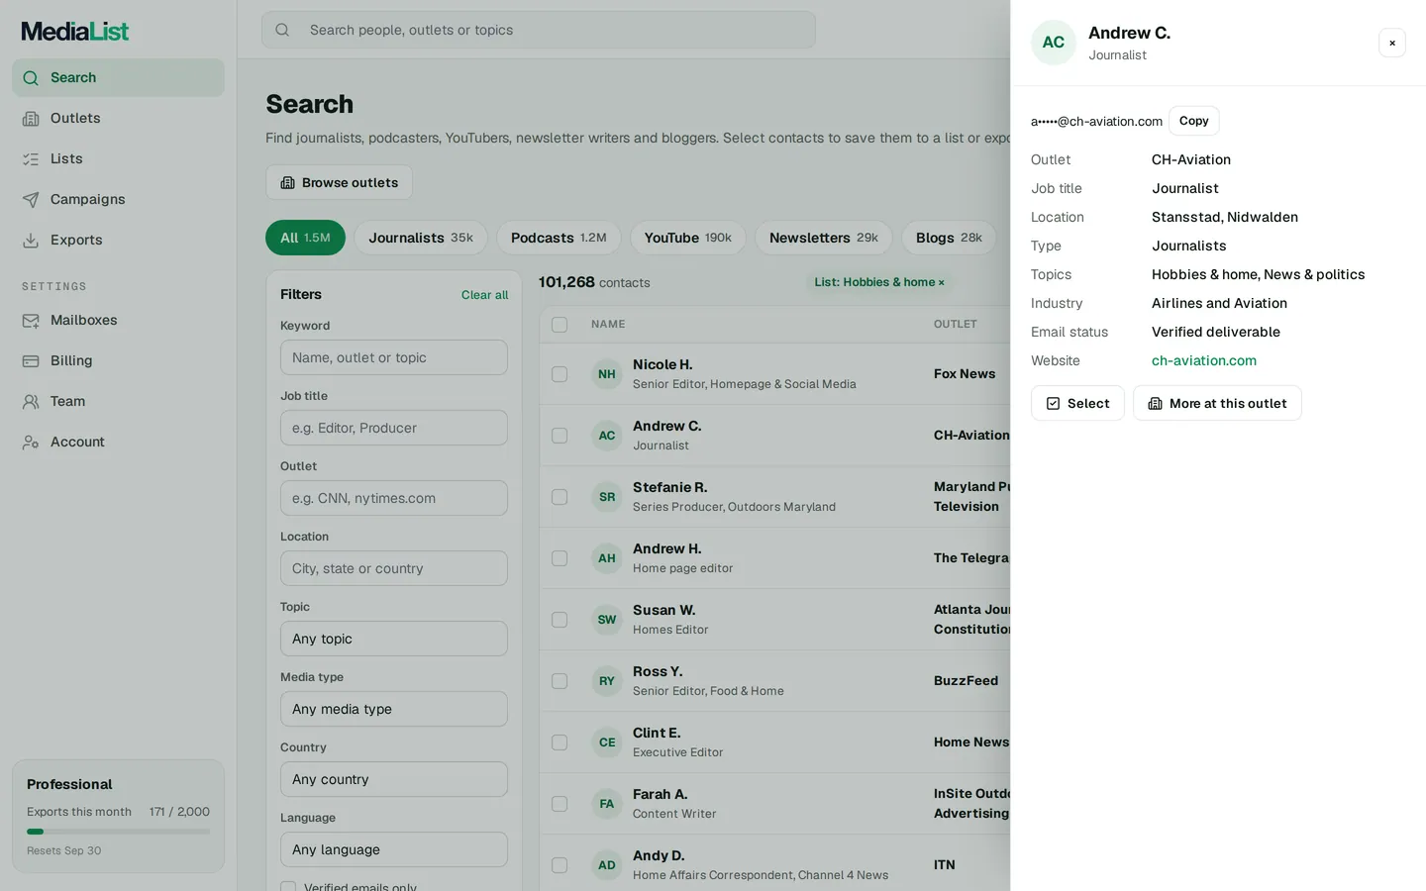Click Clear all filters link
Viewport: 1426px width, 891px height.
484,295
